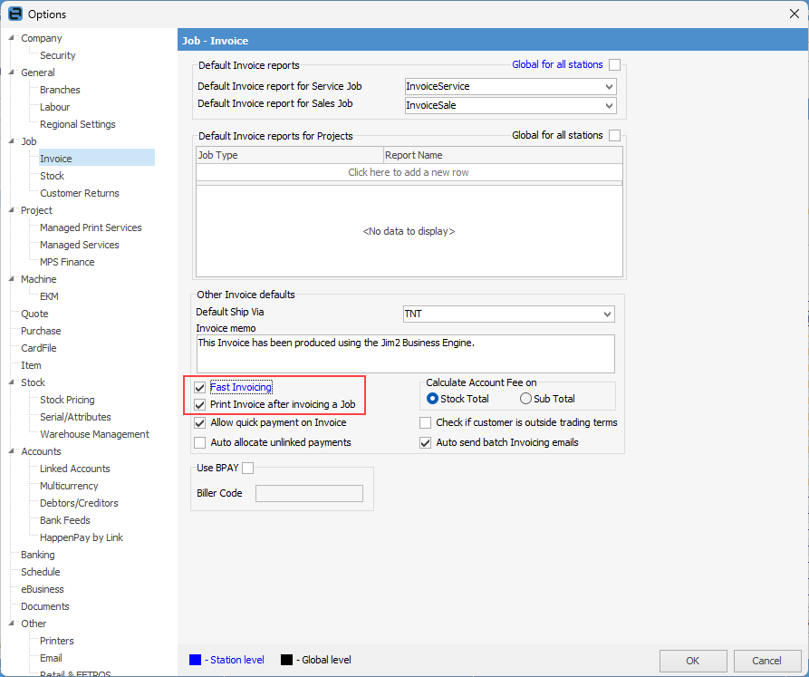Expand the Default Ship Via dropdown
Viewport: 809px width, 677px height.
point(606,314)
